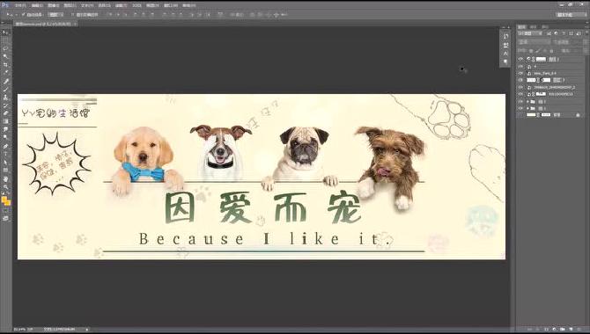Viewport: 590px width, 334px height.
Task: Open the workspace switcher dropdown
Action: 572,14
